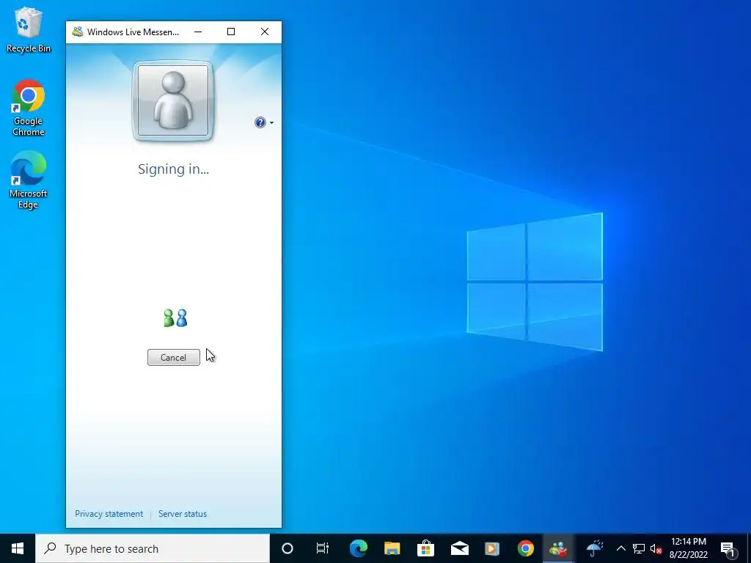Maximize the Windows Live Messenger window
This screenshot has height=563, width=751.
point(231,32)
